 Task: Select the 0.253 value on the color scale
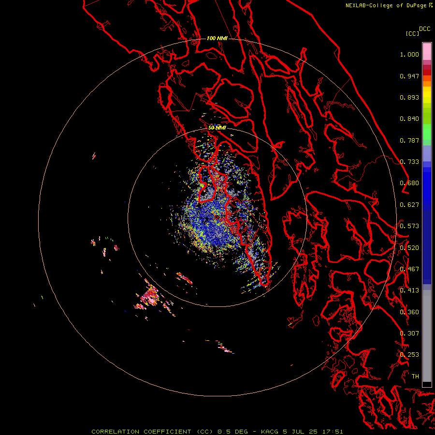coord(409,355)
